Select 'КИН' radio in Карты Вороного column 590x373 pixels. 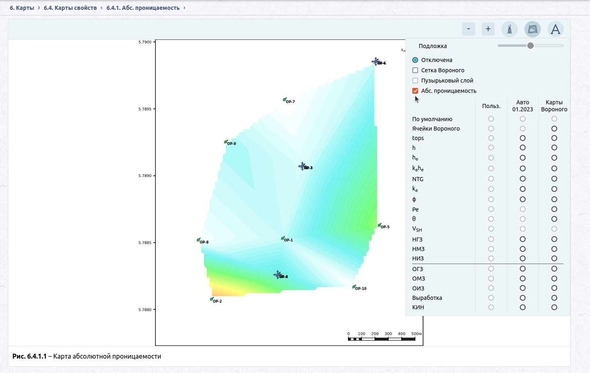(554, 307)
